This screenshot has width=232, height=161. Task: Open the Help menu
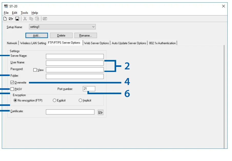(35, 13)
